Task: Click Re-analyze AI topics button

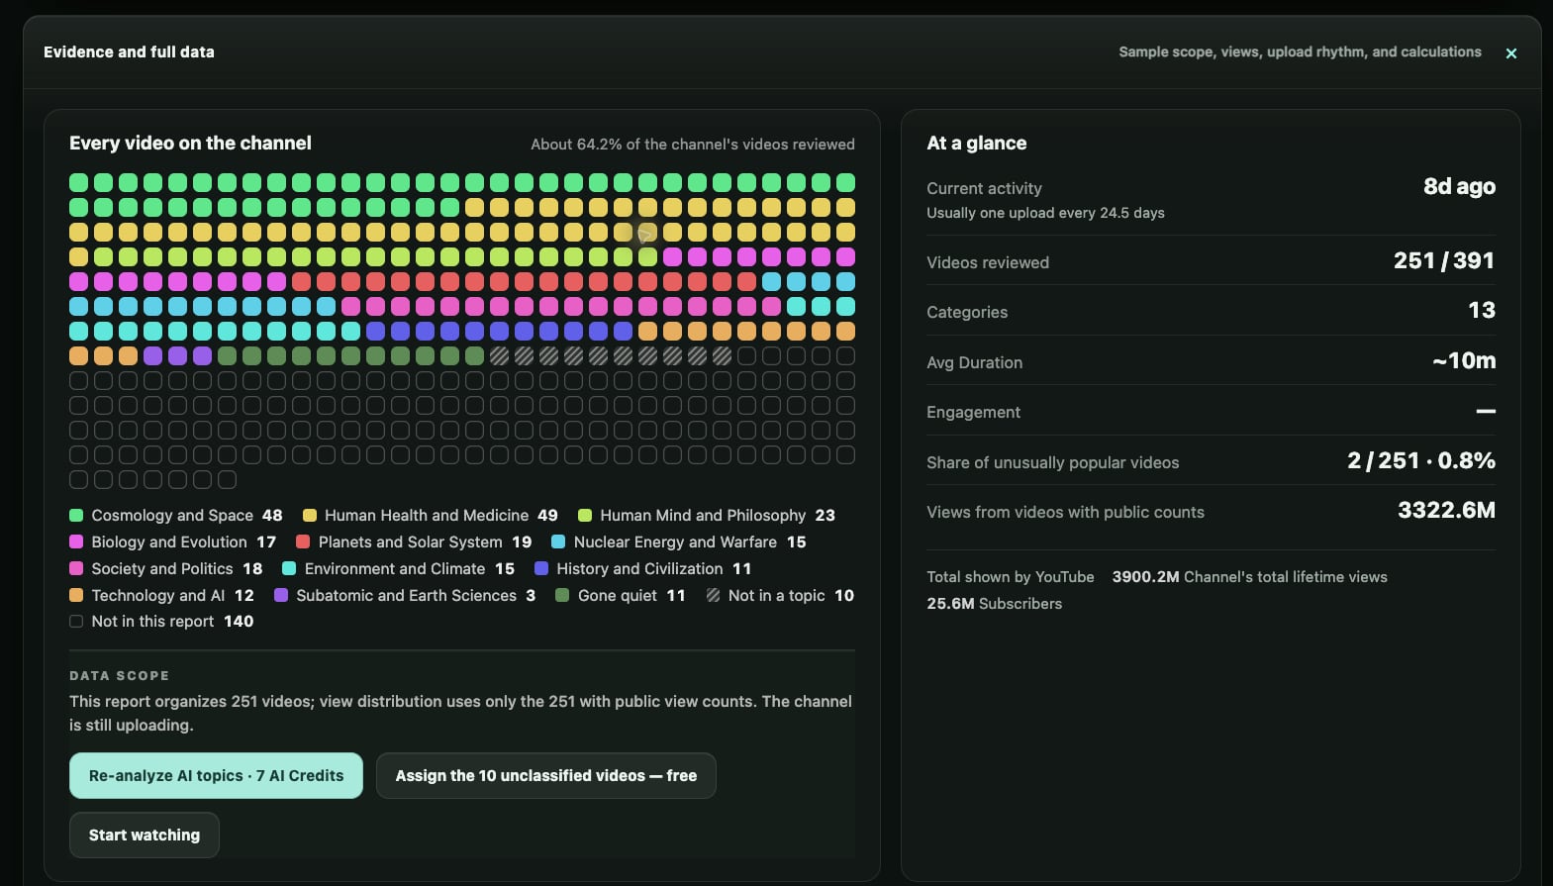Action: click(x=216, y=775)
